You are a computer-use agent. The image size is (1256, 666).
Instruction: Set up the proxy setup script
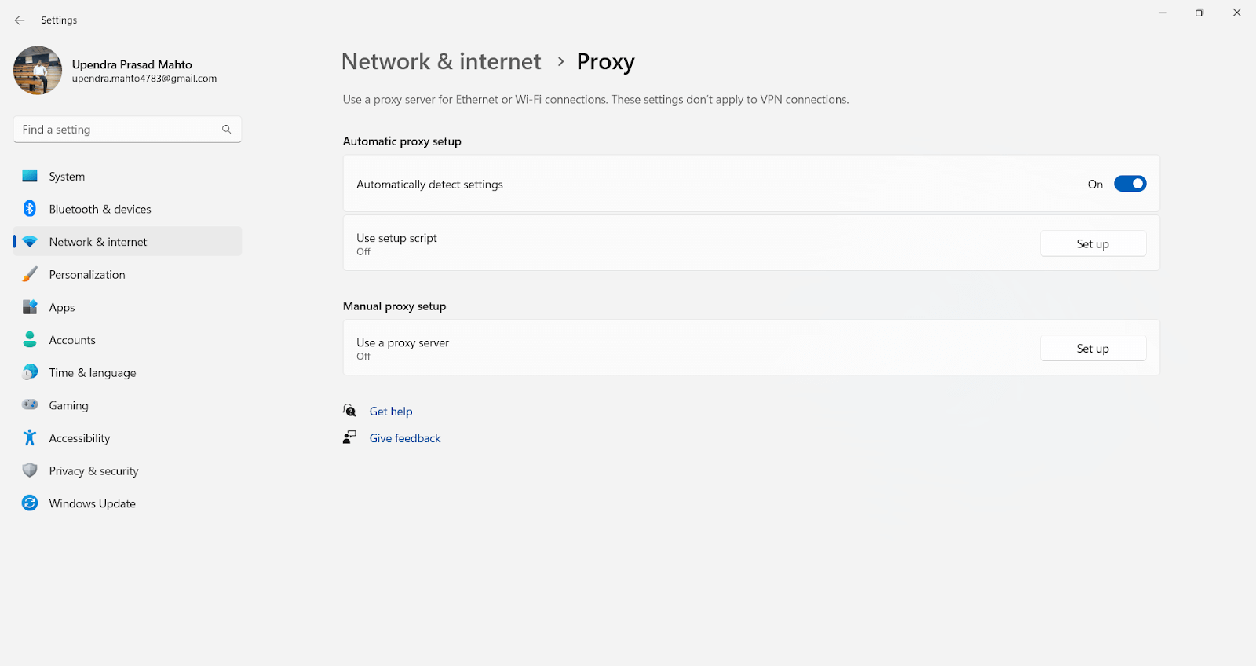1093,243
